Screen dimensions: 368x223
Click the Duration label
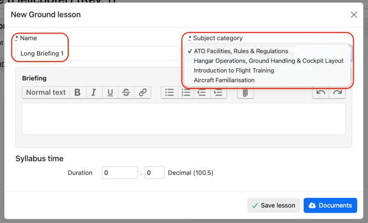pos(80,173)
